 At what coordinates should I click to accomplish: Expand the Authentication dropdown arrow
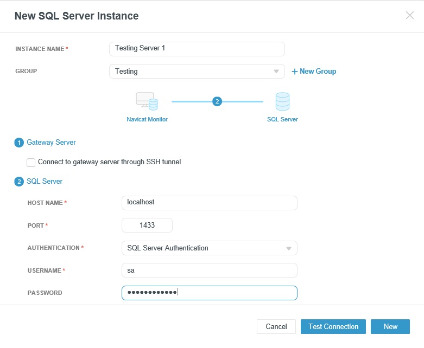[x=288, y=248]
